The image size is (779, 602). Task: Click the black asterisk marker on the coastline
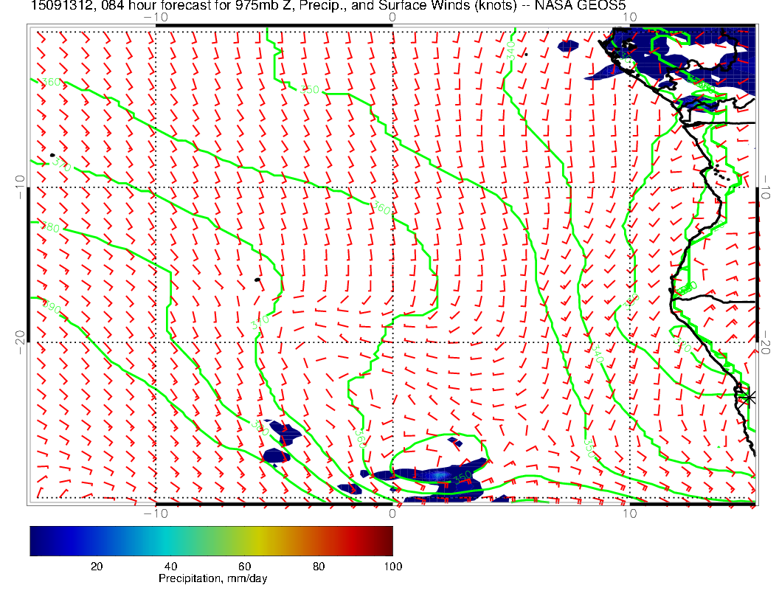coord(749,397)
